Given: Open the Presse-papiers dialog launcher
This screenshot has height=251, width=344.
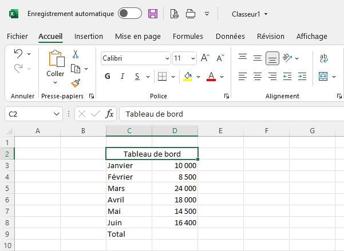Looking at the screenshot, I should click(x=92, y=96).
